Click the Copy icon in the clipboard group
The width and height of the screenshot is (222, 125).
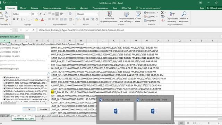pyautogui.click(x=6, y=17)
